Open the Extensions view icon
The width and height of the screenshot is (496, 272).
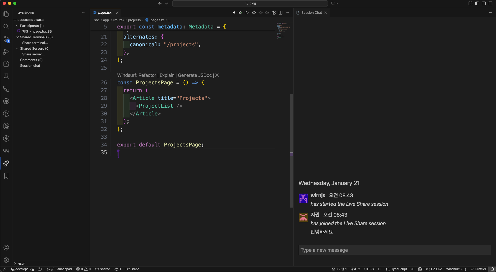(x=6, y=64)
